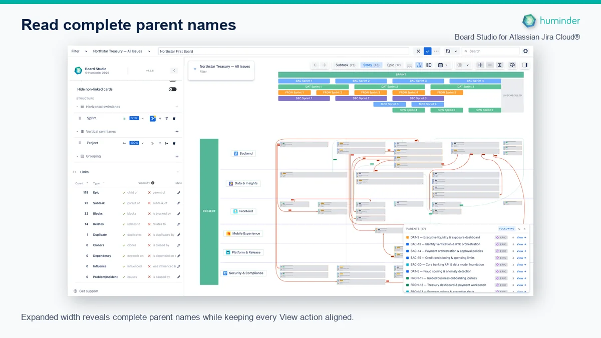The image size is (601, 338).
Task: Open the calendar dropdown
Action: [443, 65]
